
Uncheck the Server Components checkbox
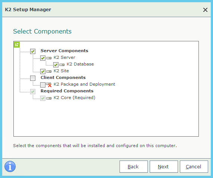tap(33, 51)
